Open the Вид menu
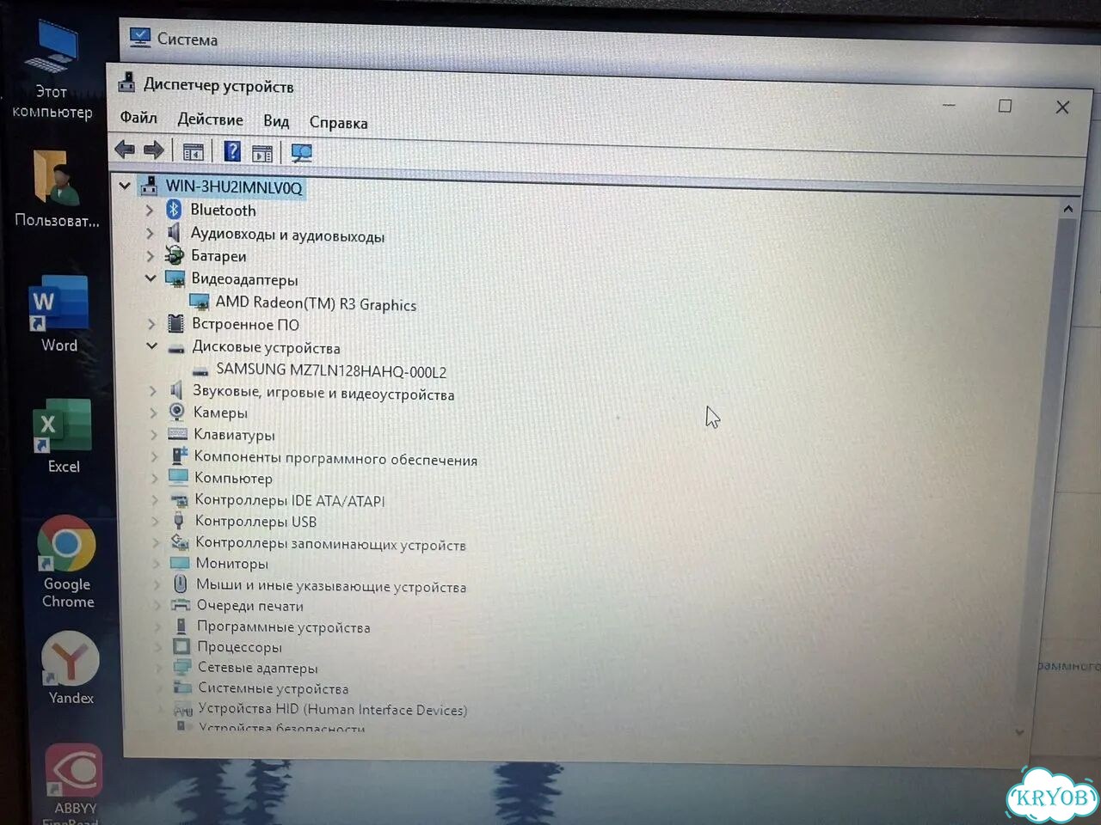Image resolution: width=1101 pixels, height=825 pixels. point(276,121)
